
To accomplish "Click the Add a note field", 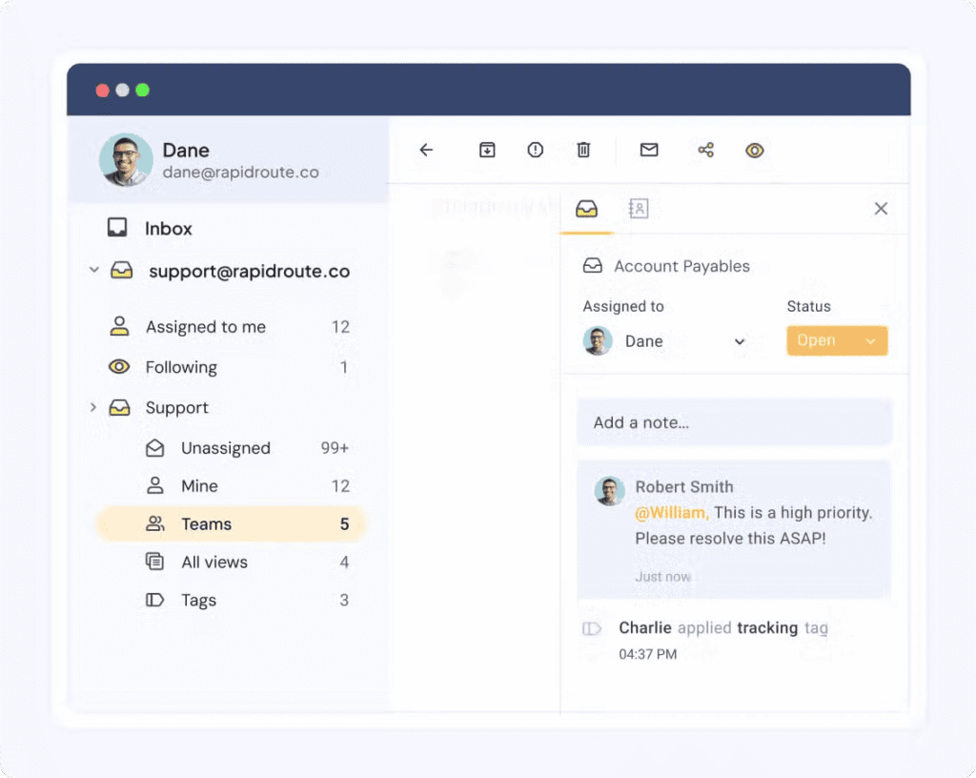I will coord(734,422).
